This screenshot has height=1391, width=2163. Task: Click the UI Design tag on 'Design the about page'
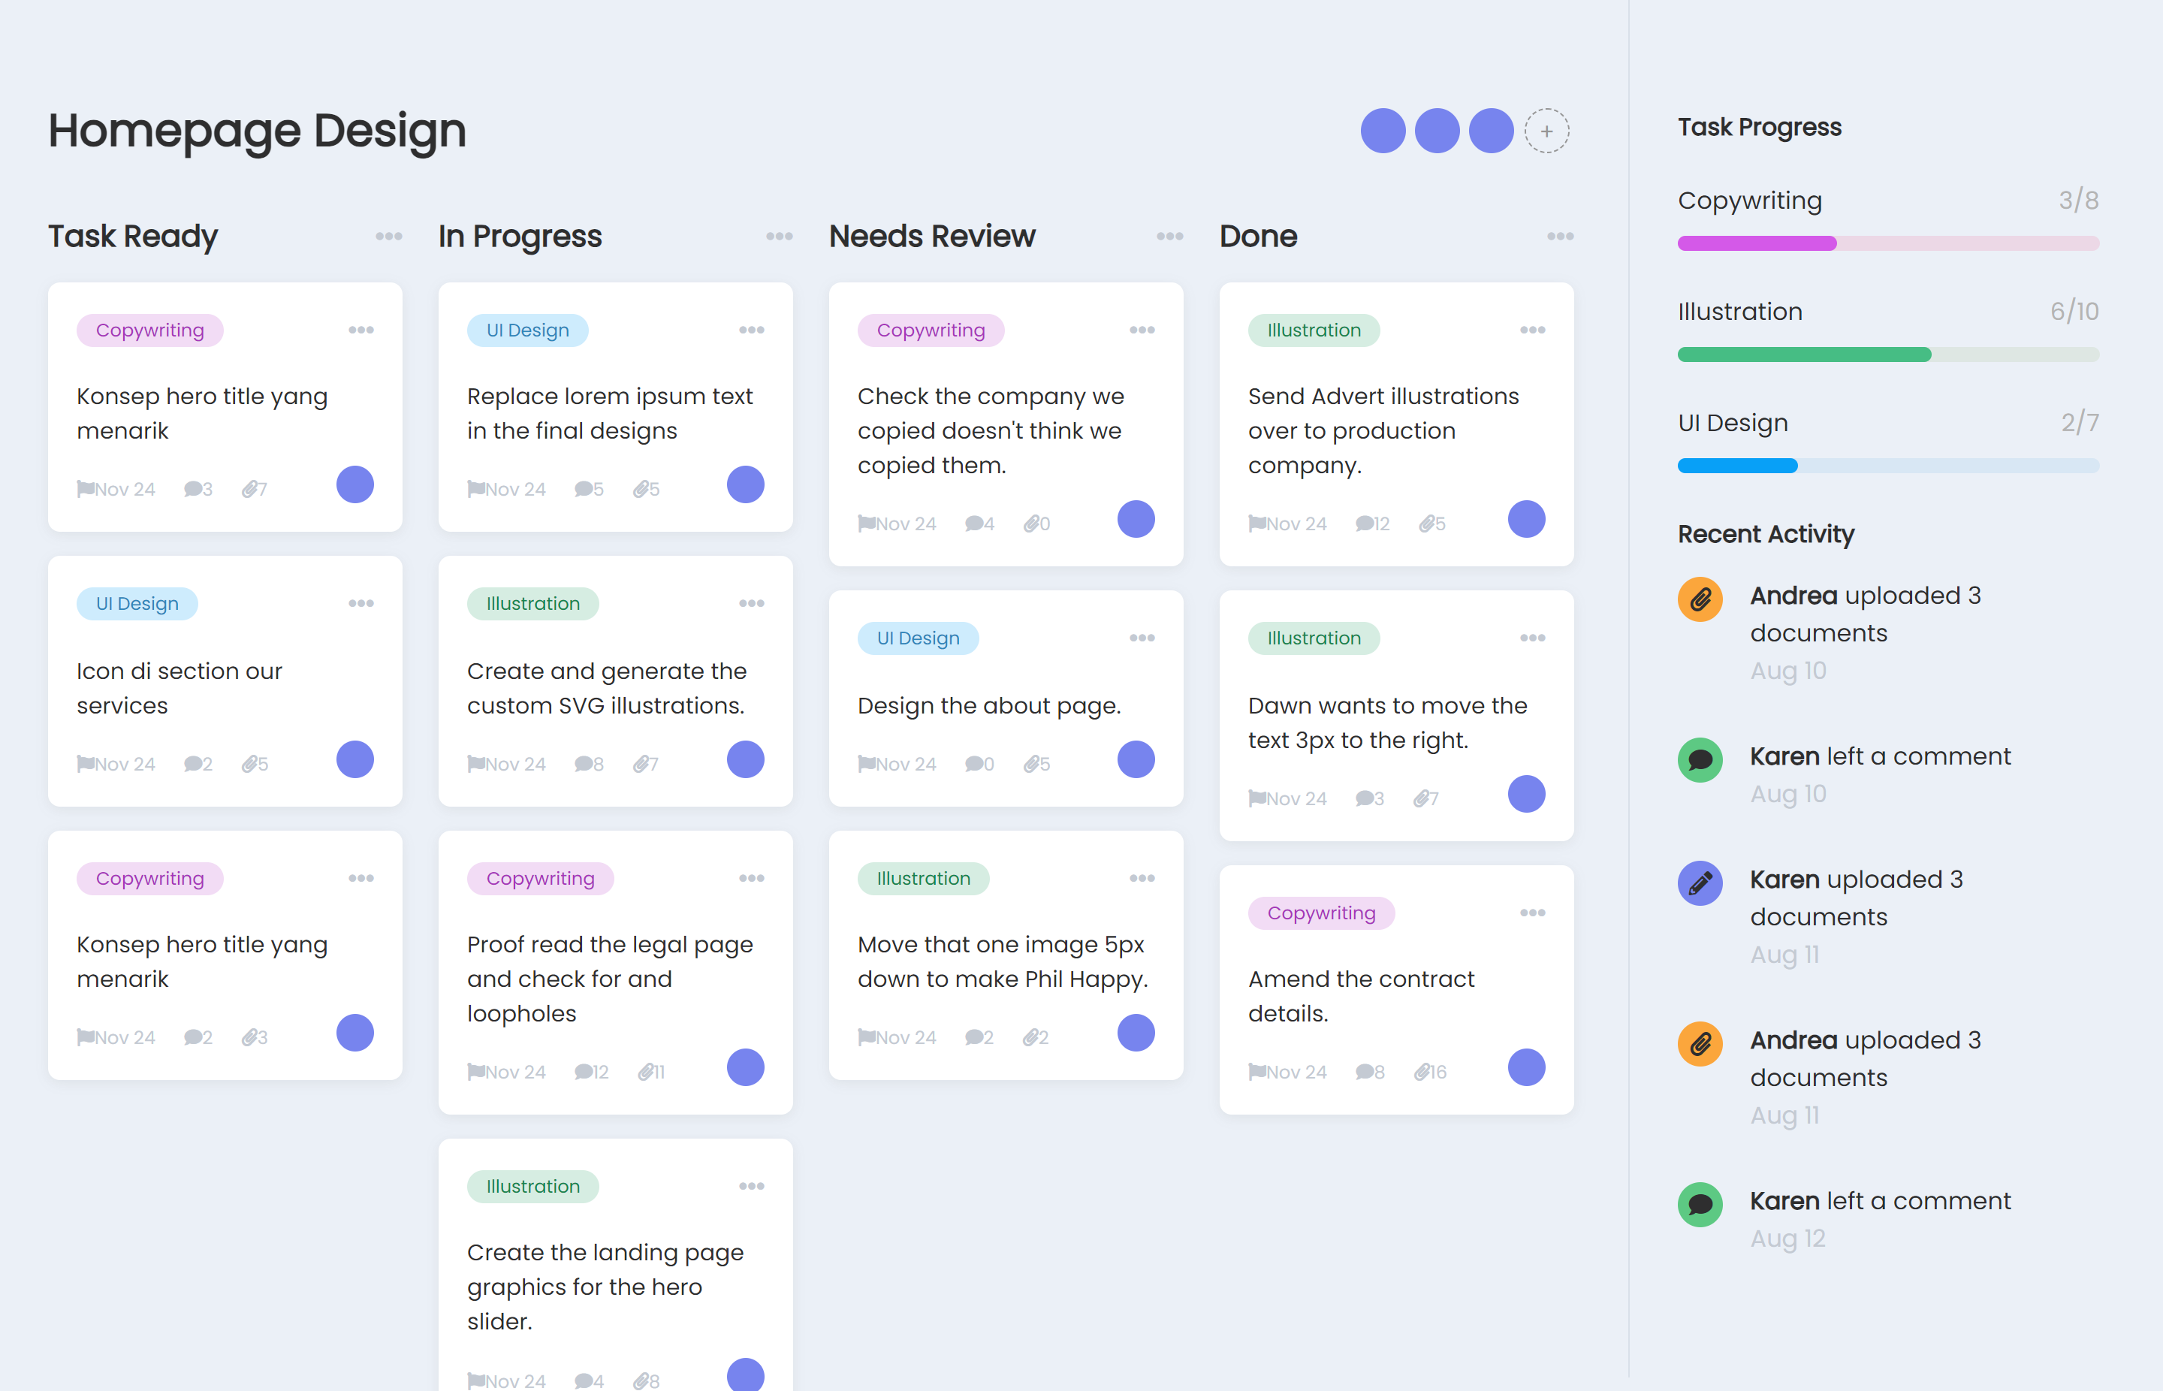[918, 638]
